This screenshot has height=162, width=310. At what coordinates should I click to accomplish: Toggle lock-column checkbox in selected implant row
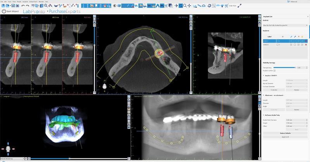coord(302,41)
